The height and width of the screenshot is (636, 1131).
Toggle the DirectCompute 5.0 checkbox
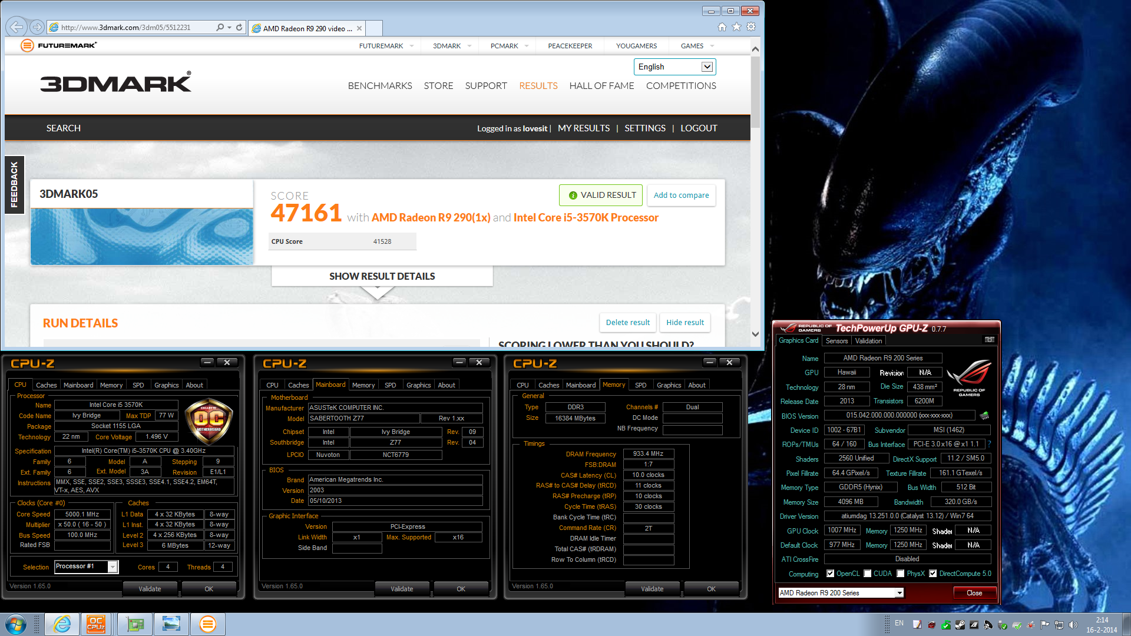[x=933, y=574]
